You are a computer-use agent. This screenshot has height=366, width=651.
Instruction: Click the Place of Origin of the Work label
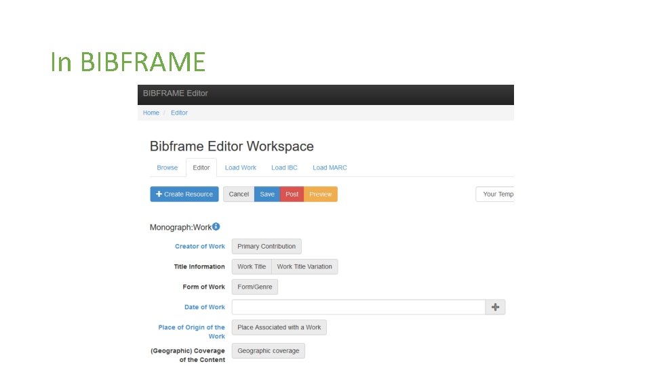pyautogui.click(x=191, y=332)
